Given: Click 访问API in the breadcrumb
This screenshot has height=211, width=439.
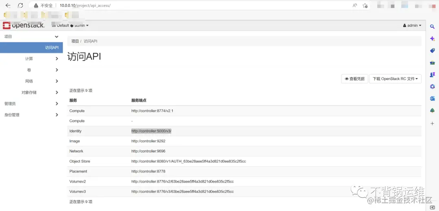Looking at the screenshot, I should (x=90, y=41).
